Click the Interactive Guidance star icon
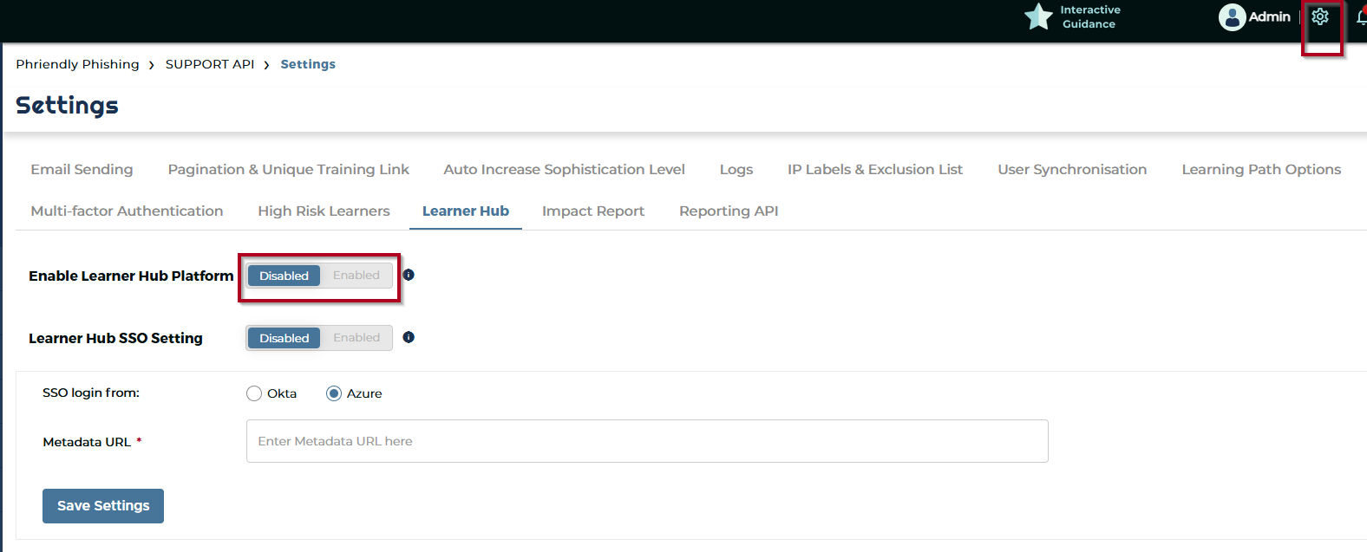Screen dimensions: 1367x552 (x=1038, y=16)
